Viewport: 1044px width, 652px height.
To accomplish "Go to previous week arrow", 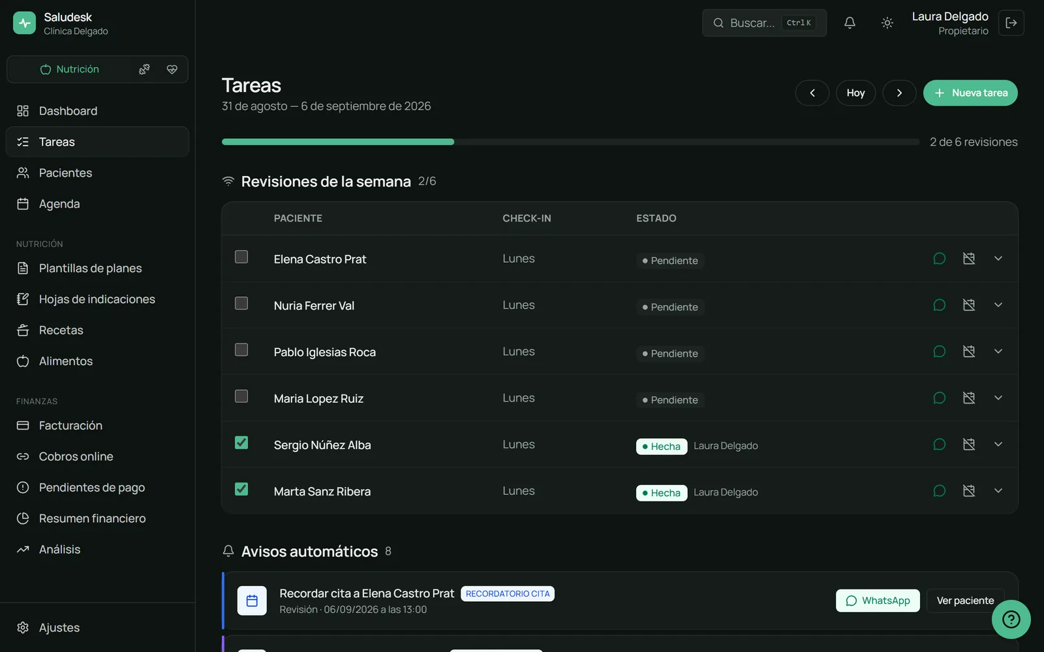I will coord(812,93).
